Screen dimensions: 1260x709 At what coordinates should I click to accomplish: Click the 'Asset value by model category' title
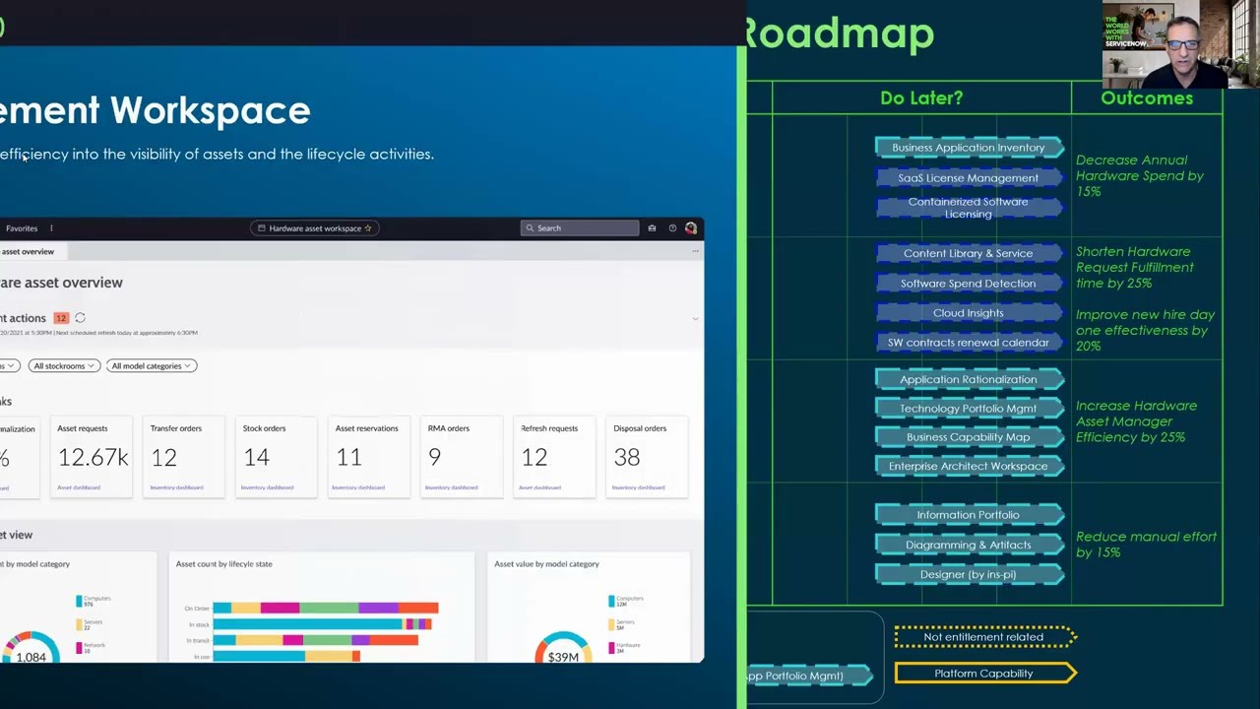click(x=546, y=564)
